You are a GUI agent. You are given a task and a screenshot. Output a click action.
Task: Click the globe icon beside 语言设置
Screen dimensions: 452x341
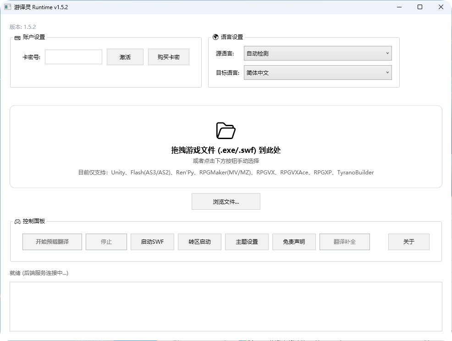[215, 37]
